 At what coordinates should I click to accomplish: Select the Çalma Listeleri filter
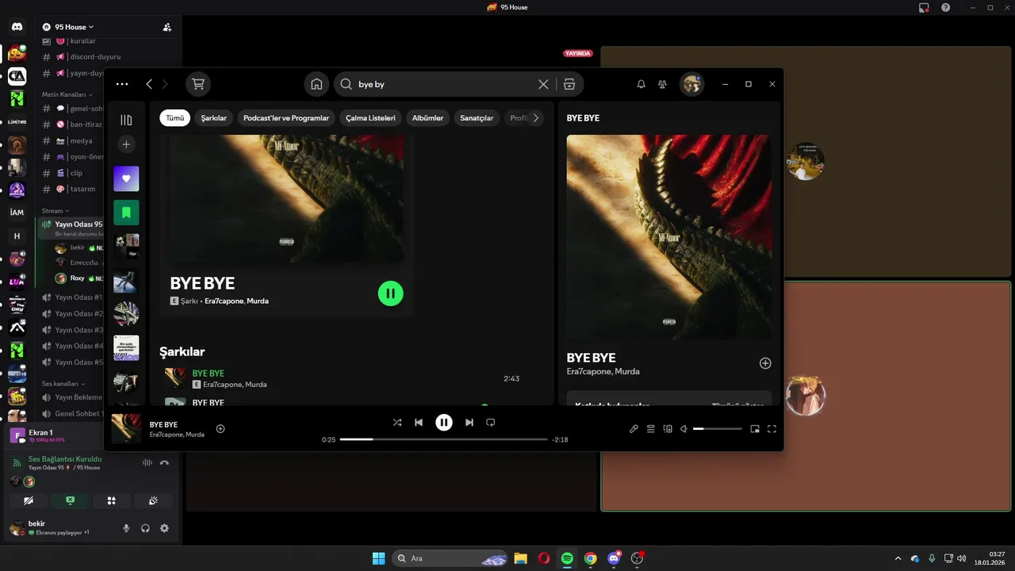(x=370, y=118)
